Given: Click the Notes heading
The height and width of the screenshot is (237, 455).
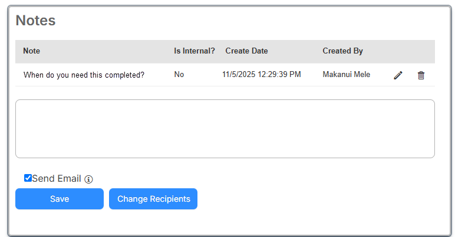Looking at the screenshot, I should click(35, 21).
